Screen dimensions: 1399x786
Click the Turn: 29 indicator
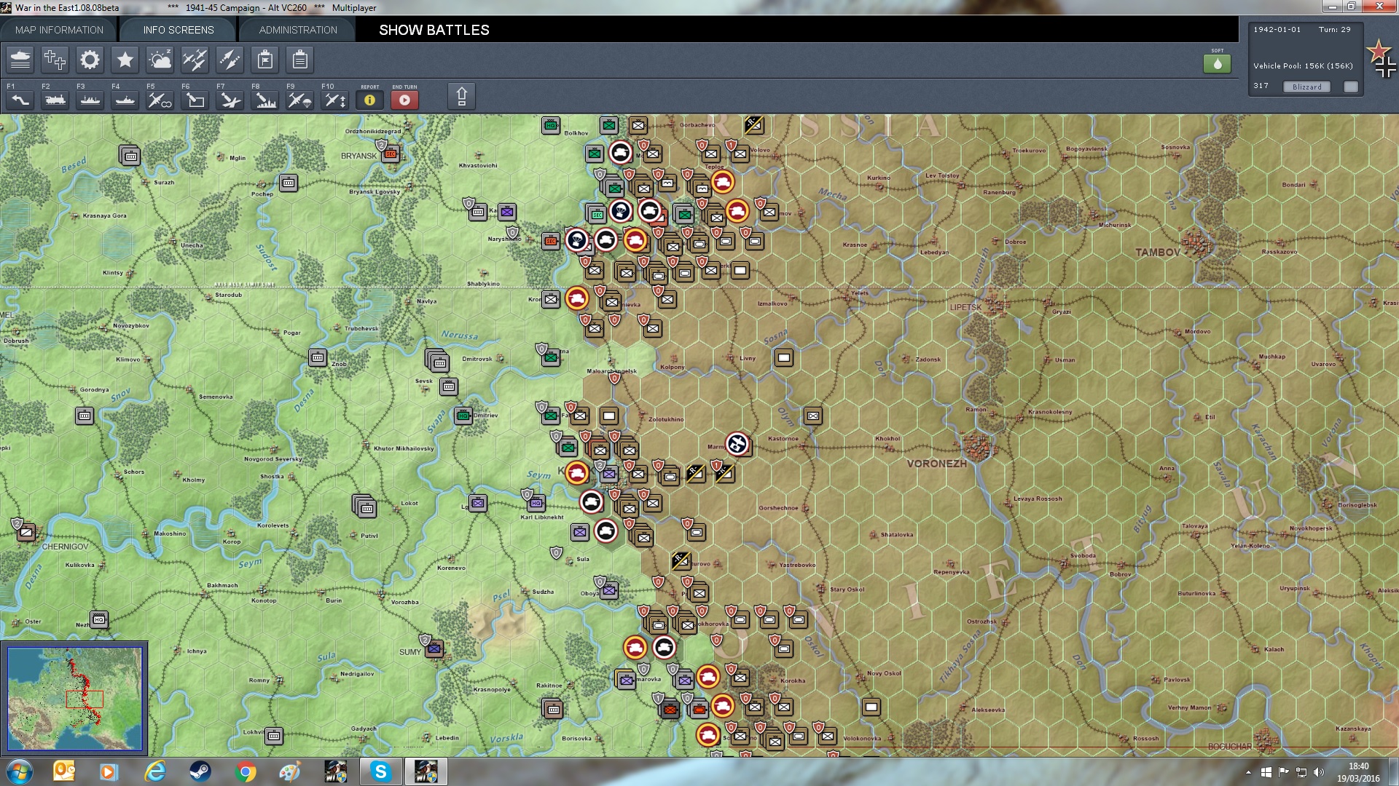pos(1334,30)
